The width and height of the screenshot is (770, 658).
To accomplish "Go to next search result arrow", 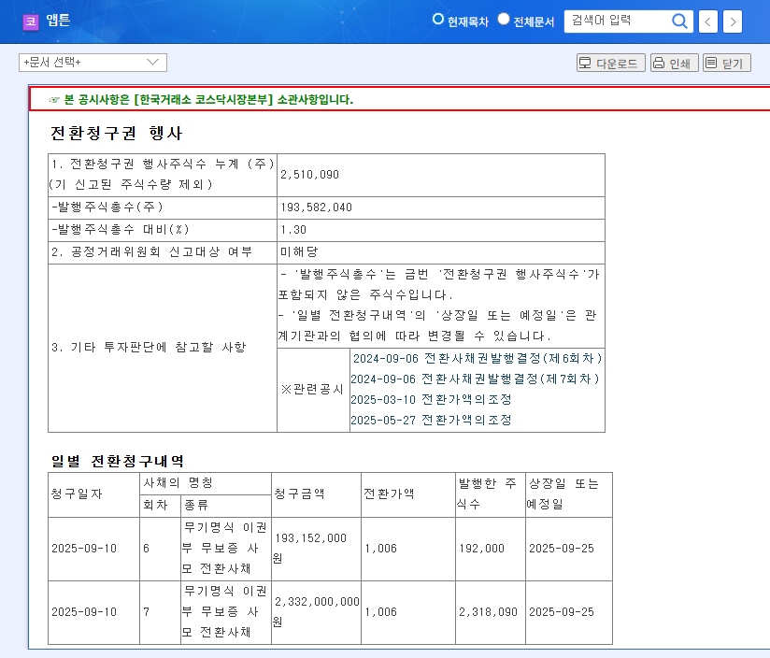I will coord(733,21).
